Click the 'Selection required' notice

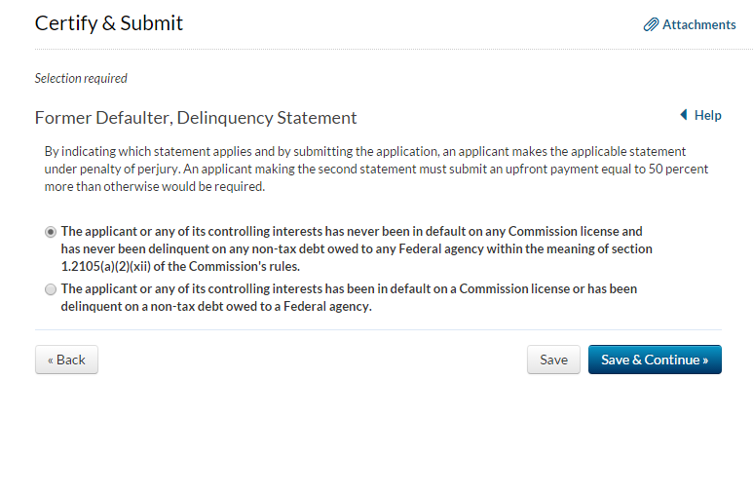81,78
